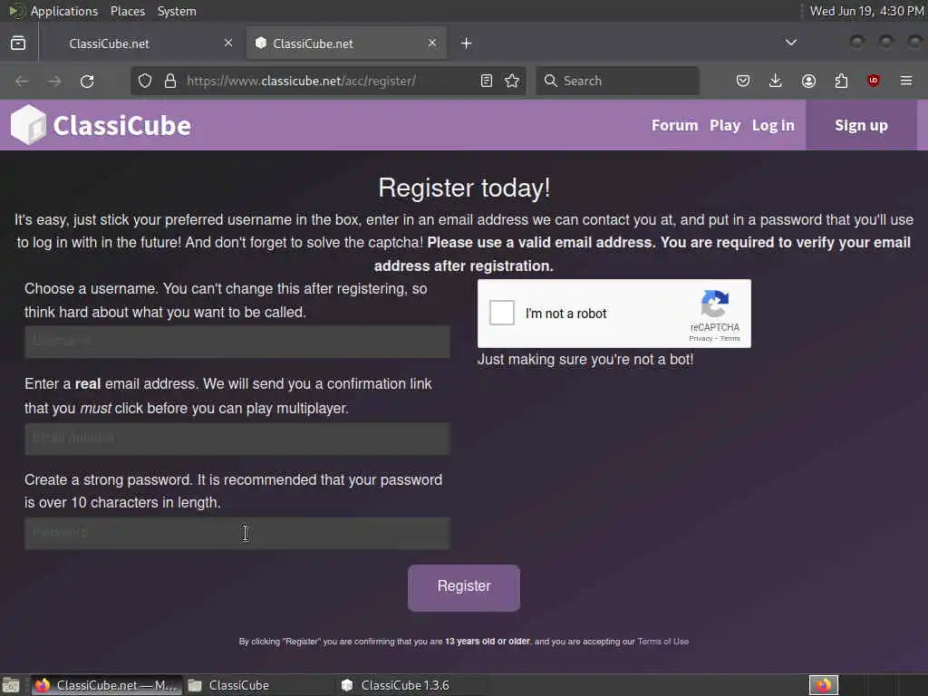
Task: Submit the form with Register button
Action: [464, 587]
